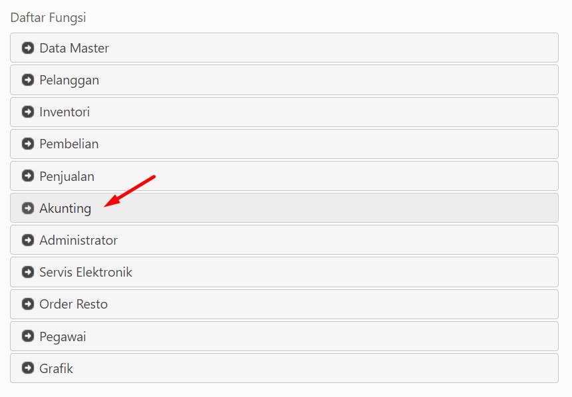The image size is (572, 397).
Task: Click the arrow icon beside Pegawai
Action: click(28, 336)
